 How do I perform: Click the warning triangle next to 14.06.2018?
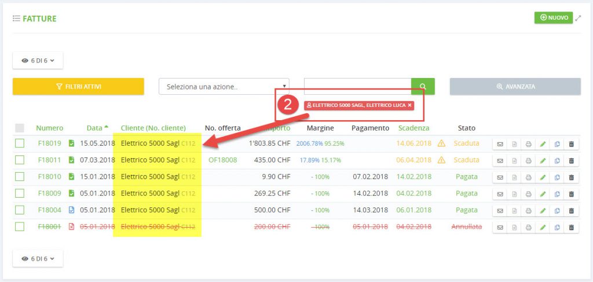pos(442,143)
